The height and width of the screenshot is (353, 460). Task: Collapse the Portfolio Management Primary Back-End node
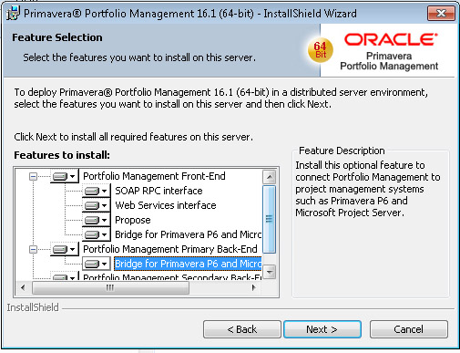coord(33,249)
